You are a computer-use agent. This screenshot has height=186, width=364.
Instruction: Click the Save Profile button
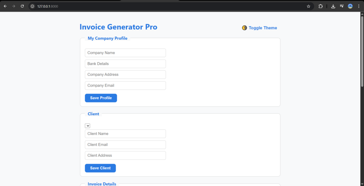coord(101,98)
